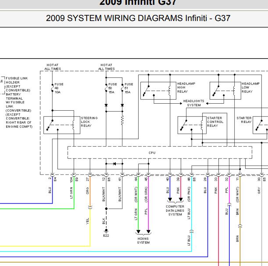Click the CPU block label
This screenshot has height=266, width=268.
152,153
